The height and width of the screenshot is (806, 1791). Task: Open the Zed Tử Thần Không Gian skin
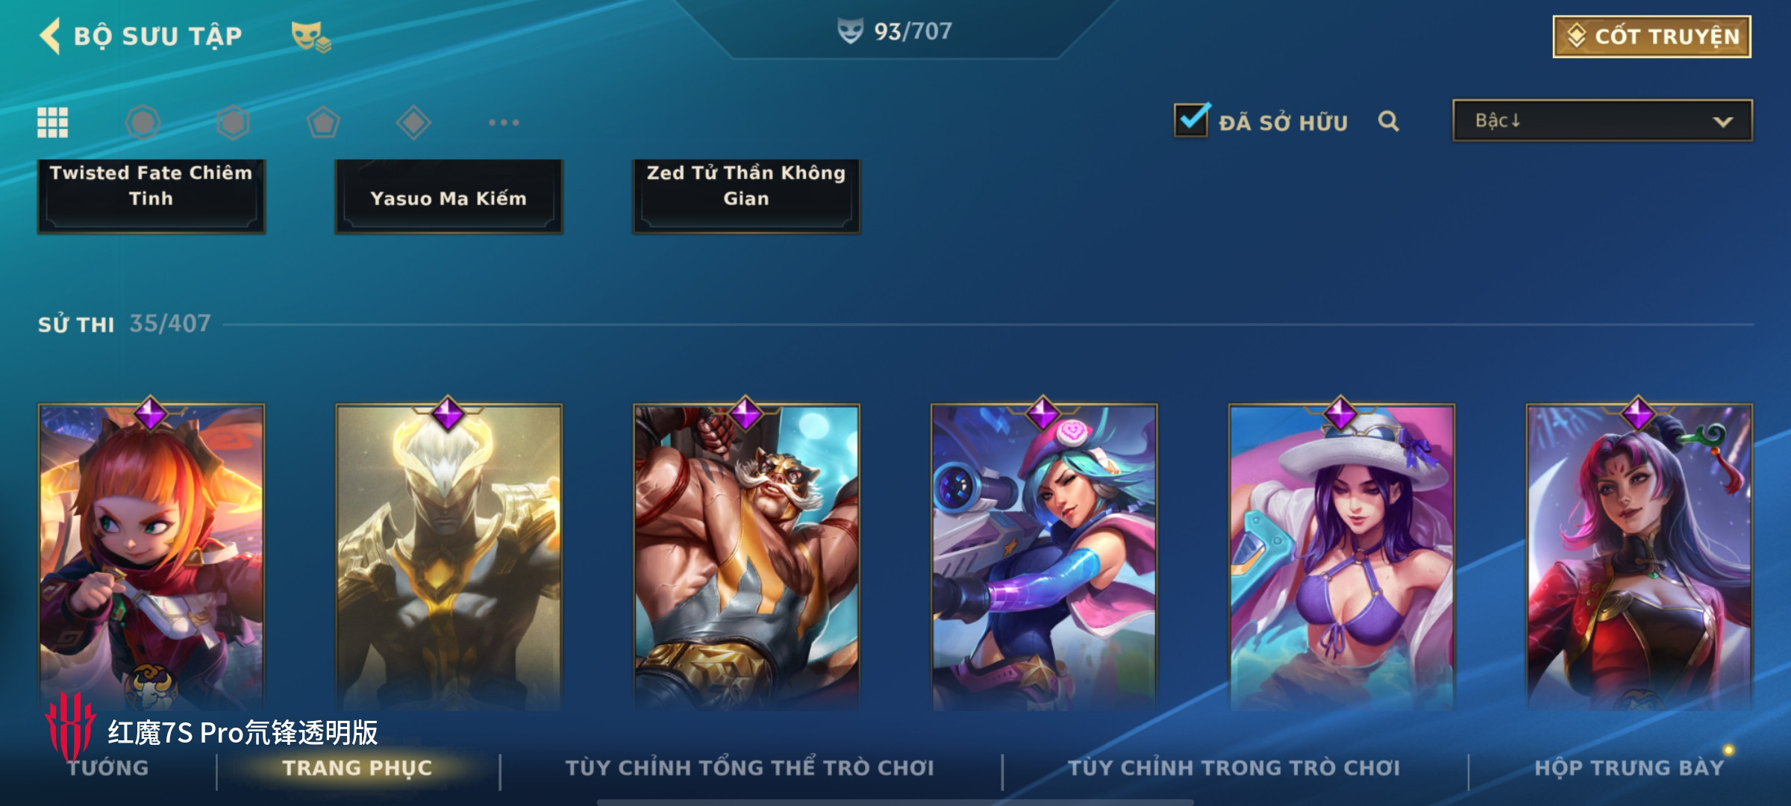pyautogui.click(x=746, y=196)
